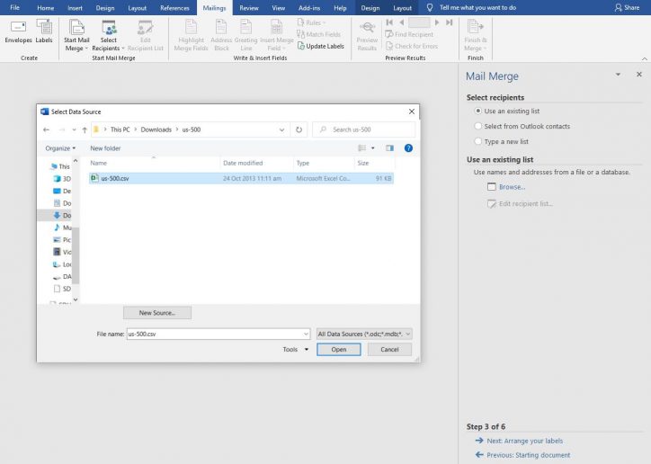Screen dimensions: 651x464
Task: Sort by the Name column header
Action: pyautogui.click(x=154, y=163)
